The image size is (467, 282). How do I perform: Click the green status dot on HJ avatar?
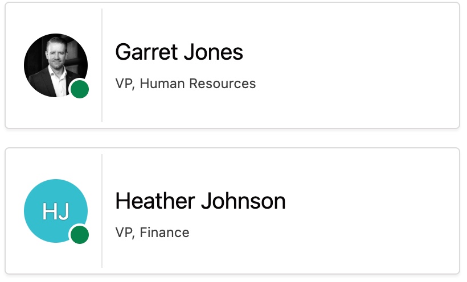[x=80, y=234]
